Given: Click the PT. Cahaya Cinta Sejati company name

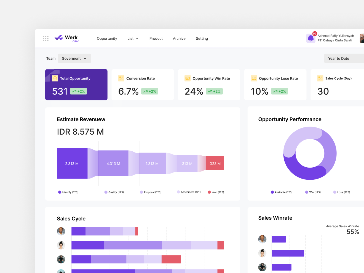Looking at the screenshot, I should pyautogui.click(x=335, y=40).
